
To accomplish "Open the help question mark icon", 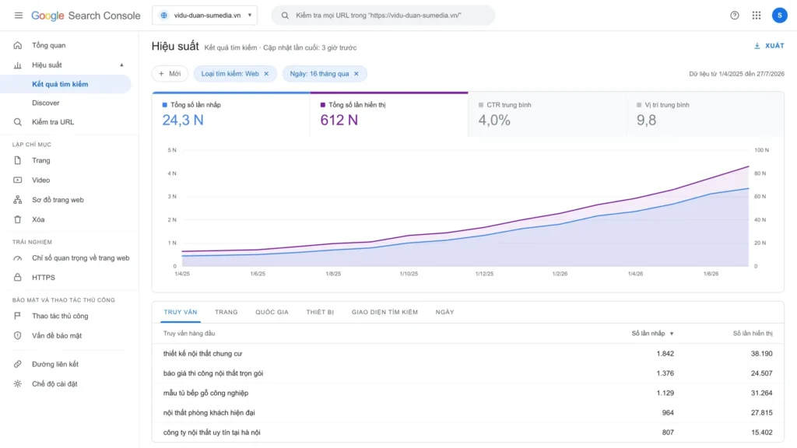I will (x=735, y=16).
